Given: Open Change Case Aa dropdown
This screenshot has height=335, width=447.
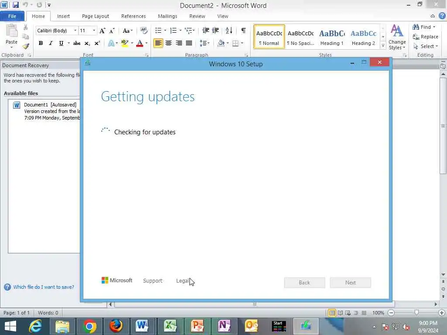Looking at the screenshot, I should click(x=127, y=31).
